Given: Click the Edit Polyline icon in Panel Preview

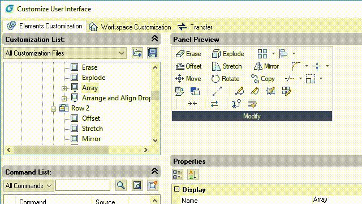Looking at the screenshot, I should click(x=239, y=91).
